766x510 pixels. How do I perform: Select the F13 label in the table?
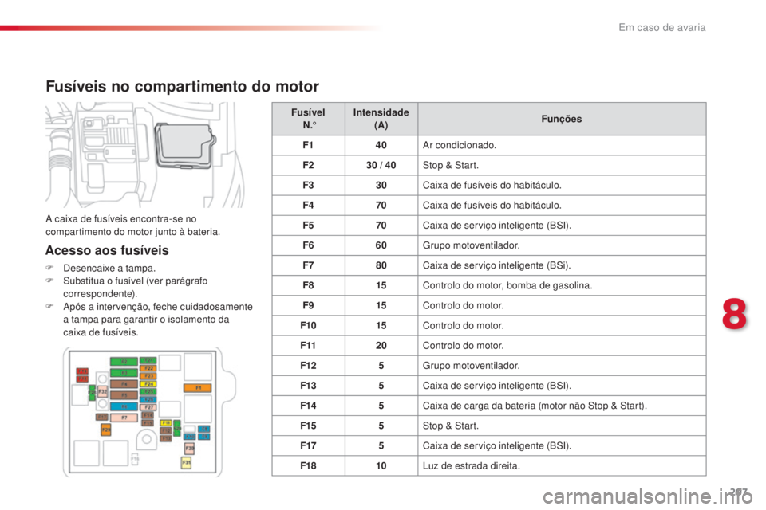(308, 385)
